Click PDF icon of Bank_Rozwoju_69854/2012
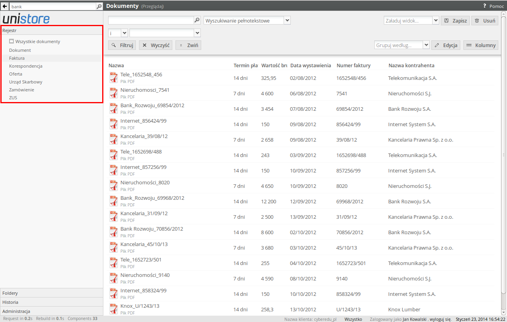Image resolution: width=507 pixels, height=322 pixels. coord(114,108)
